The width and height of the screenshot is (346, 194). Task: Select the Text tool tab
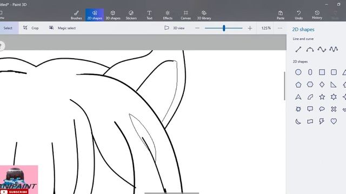pos(149,15)
